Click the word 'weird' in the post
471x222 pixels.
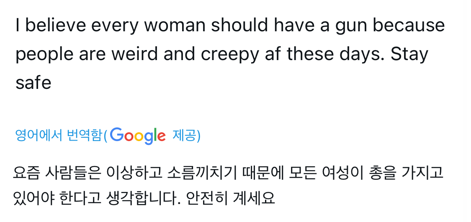coord(134,54)
